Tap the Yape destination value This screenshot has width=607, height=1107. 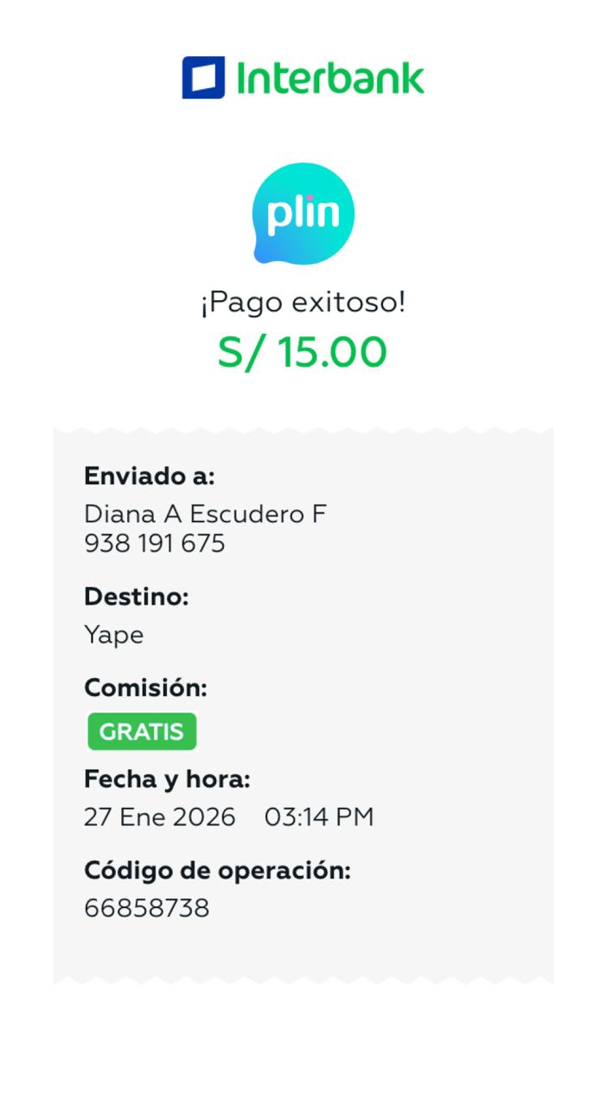click(x=113, y=636)
